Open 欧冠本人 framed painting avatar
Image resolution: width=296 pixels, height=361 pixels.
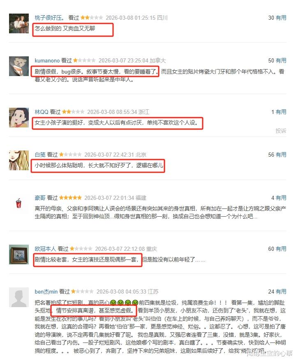[19, 255]
